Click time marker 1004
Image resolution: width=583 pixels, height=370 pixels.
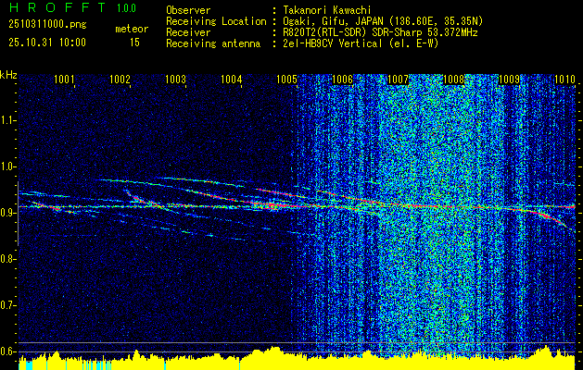point(232,79)
